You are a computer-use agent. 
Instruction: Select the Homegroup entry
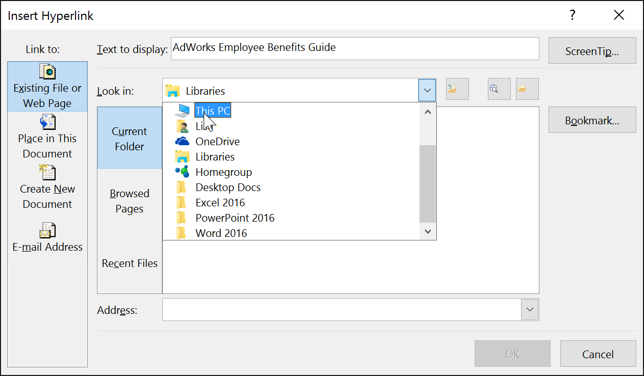point(224,172)
